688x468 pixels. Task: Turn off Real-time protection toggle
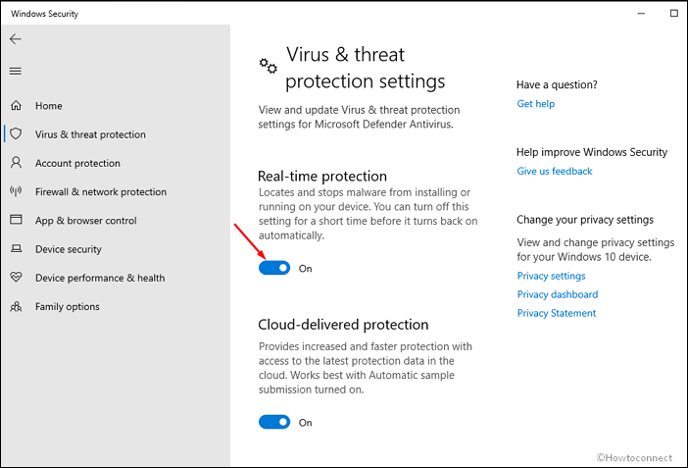pos(274,268)
